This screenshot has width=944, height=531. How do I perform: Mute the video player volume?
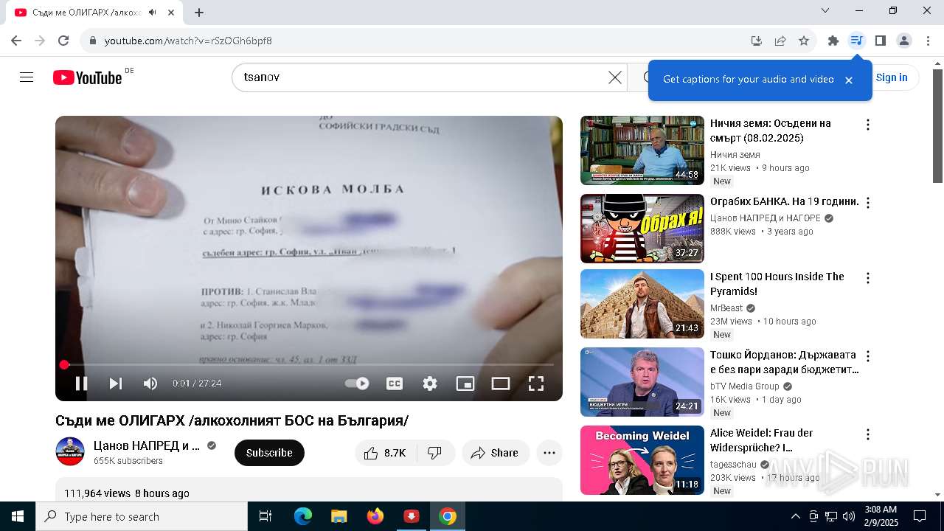click(150, 383)
